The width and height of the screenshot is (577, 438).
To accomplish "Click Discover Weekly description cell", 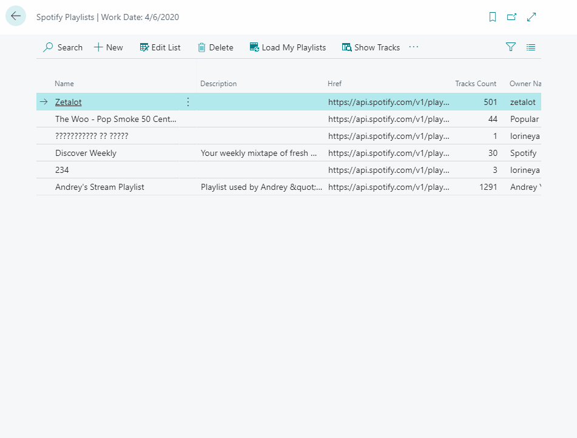I will 258,153.
